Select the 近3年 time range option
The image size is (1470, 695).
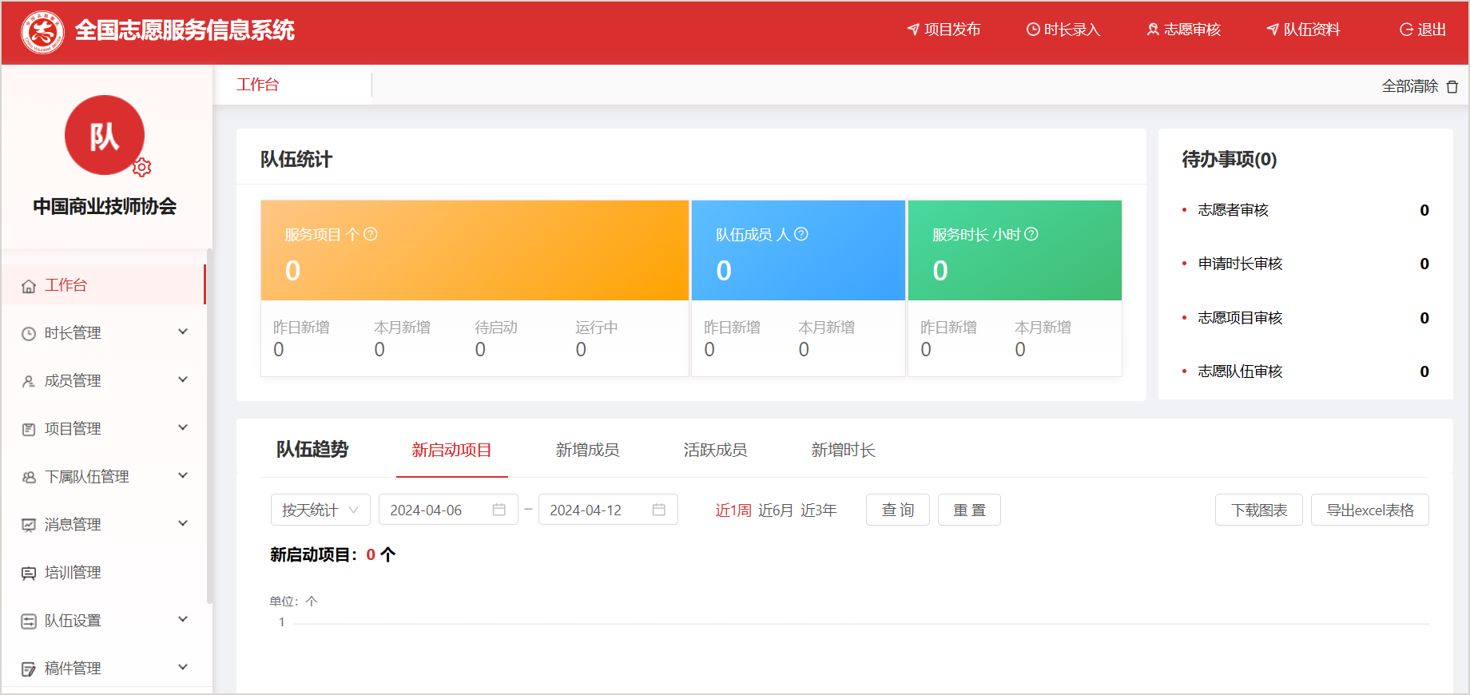(x=819, y=510)
